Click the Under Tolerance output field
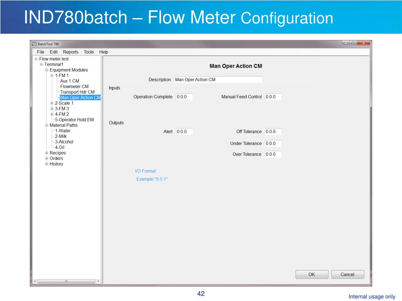 (273, 143)
